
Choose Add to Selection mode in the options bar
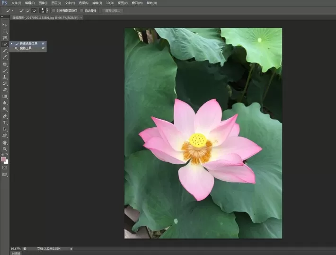(27, 10)
